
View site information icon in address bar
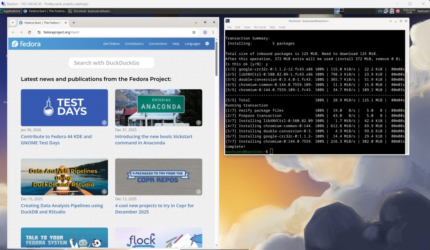(39, 32)
